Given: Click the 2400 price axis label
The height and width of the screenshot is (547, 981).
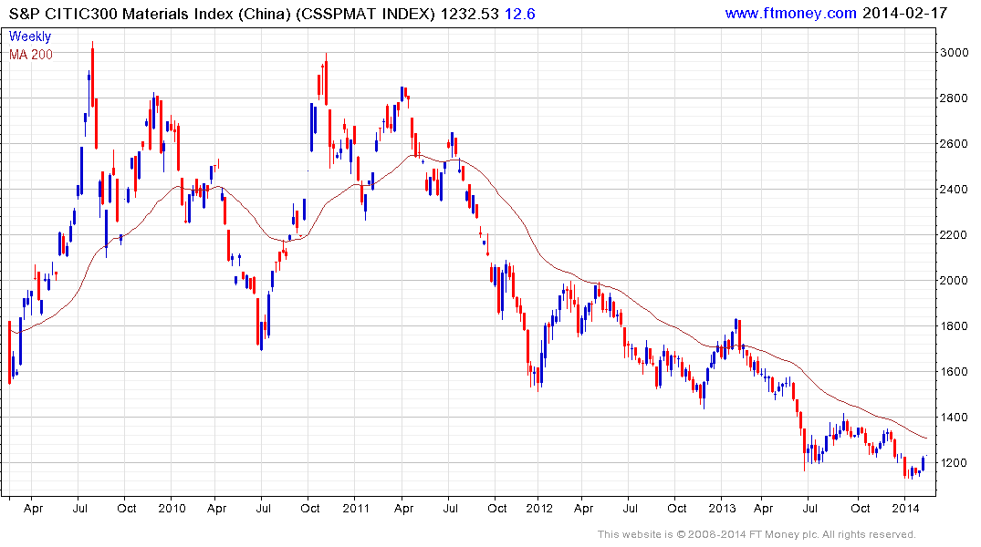Looking at the screenshot, I should tap(955, 190).
